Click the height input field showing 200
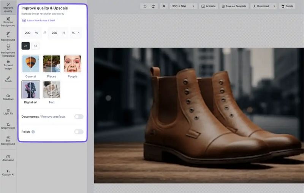This screenshot has height=193, width=304. 58,33
